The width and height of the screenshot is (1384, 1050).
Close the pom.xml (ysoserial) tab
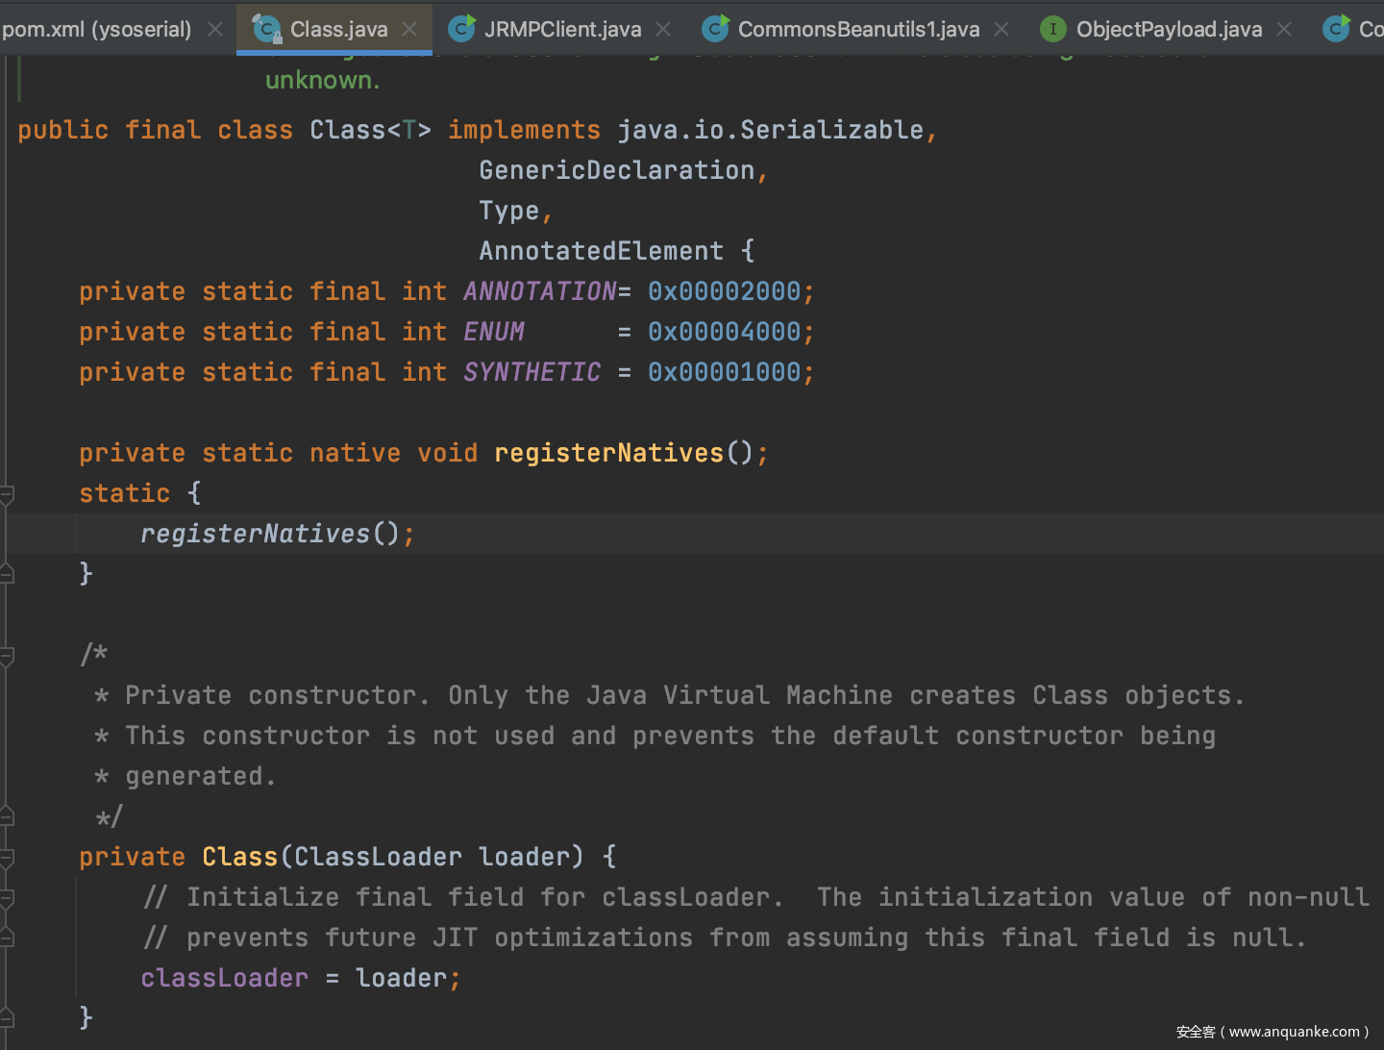coord(215,29)
